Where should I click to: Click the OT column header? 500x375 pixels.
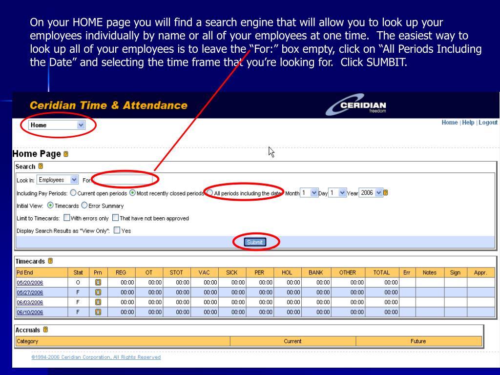click(149, 272)
